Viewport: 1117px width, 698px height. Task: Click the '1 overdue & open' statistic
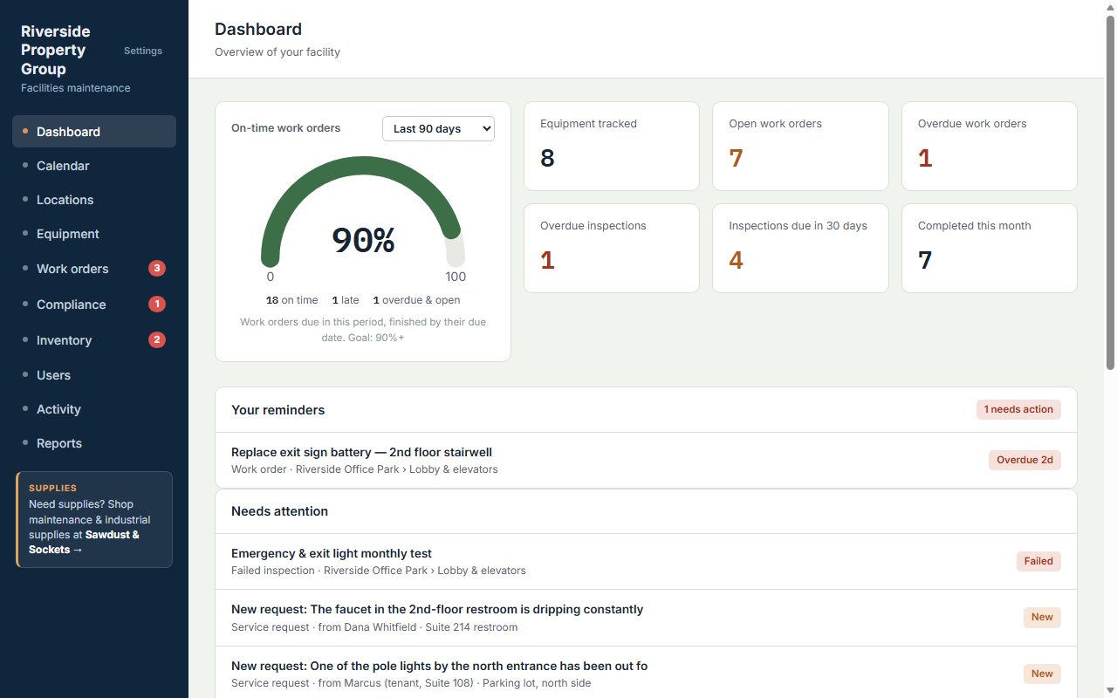pos(416,300)
